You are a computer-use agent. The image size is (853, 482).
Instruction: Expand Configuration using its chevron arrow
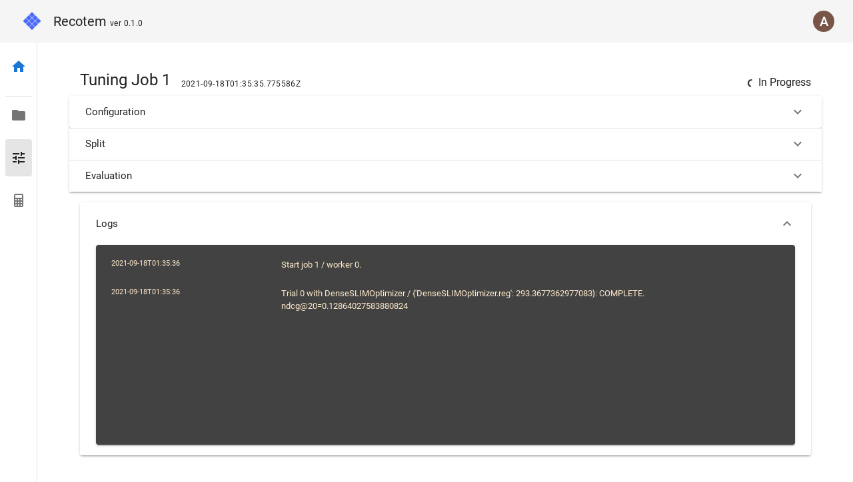(x=798, y=112)
